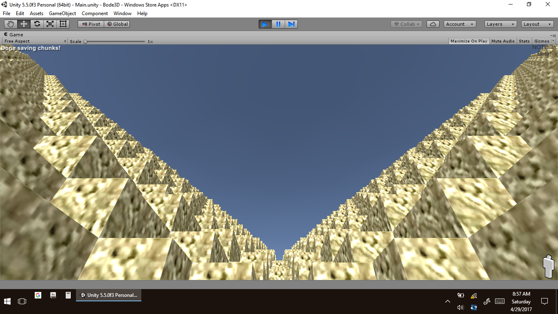
Task: Select the Rect Transform tool
Action: [x=63, y=24]
